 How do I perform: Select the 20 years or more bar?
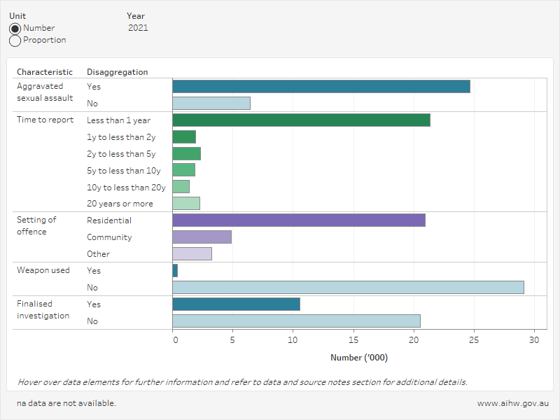coord(186,204)
